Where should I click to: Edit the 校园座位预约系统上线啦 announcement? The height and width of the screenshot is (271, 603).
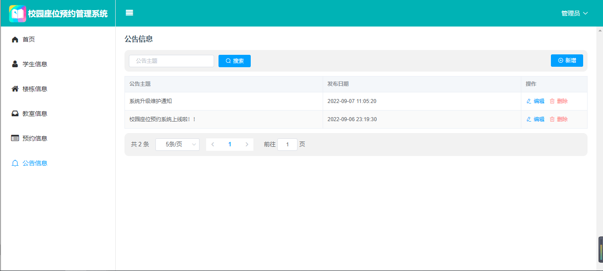(x=535, y=119)
